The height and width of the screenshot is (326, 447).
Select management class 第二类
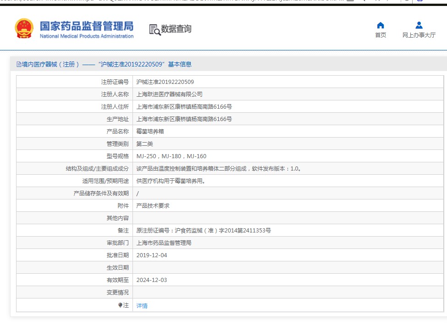[144, 144]
